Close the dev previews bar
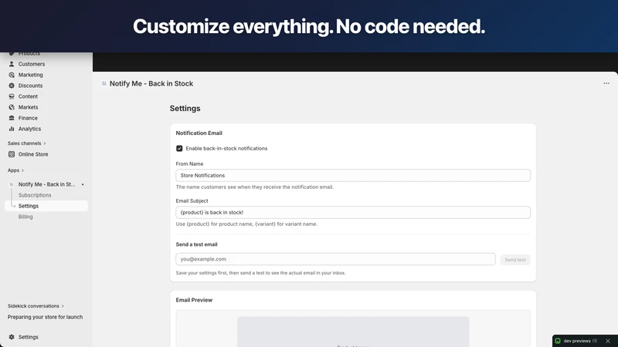 (608, 341)
